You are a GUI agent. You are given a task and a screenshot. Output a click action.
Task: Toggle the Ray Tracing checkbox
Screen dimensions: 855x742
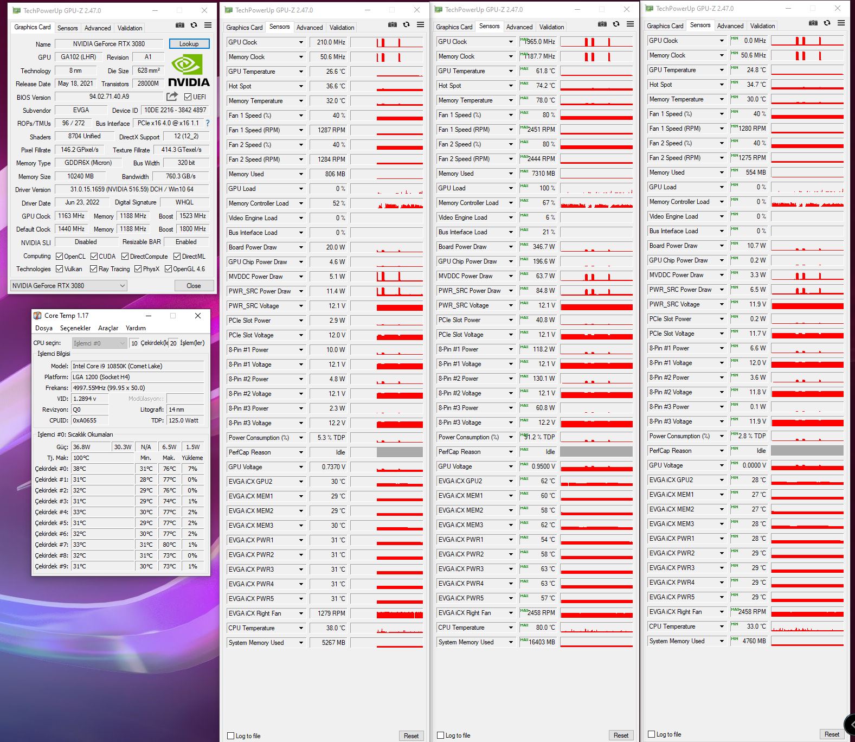pyautogui.click(x=93, y=269)
